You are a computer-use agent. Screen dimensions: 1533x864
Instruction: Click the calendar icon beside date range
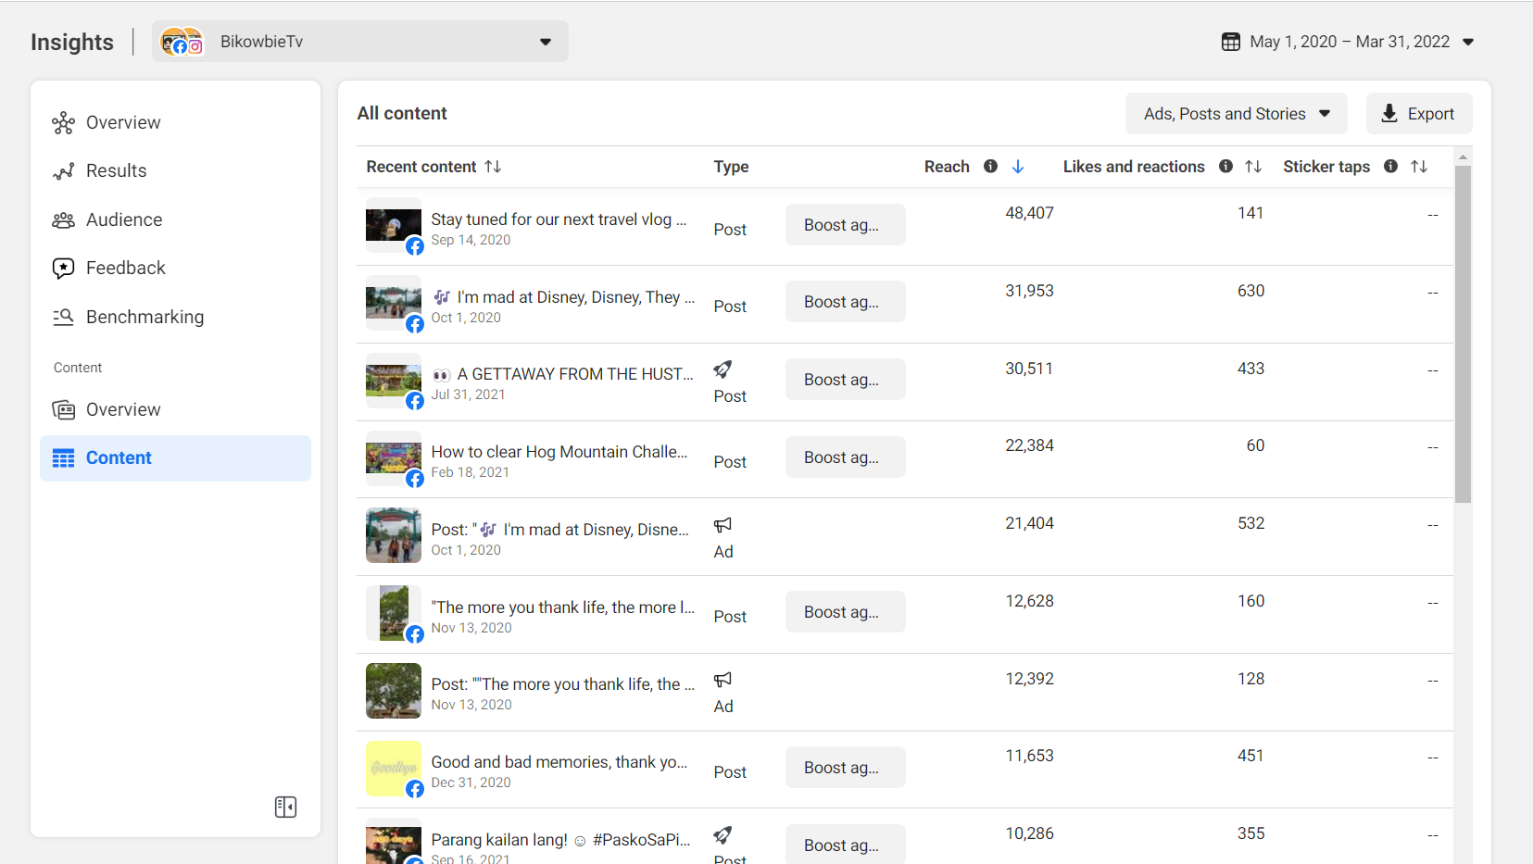coord(1230,42)
